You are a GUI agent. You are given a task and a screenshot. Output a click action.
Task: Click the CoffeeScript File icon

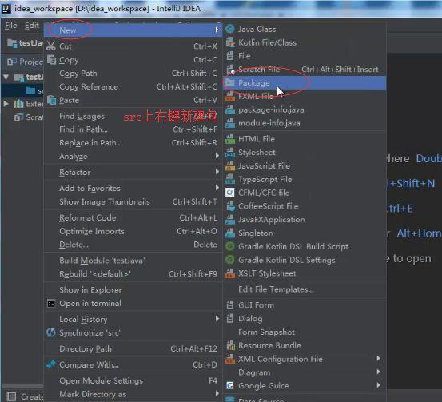(x=230, y=206)
